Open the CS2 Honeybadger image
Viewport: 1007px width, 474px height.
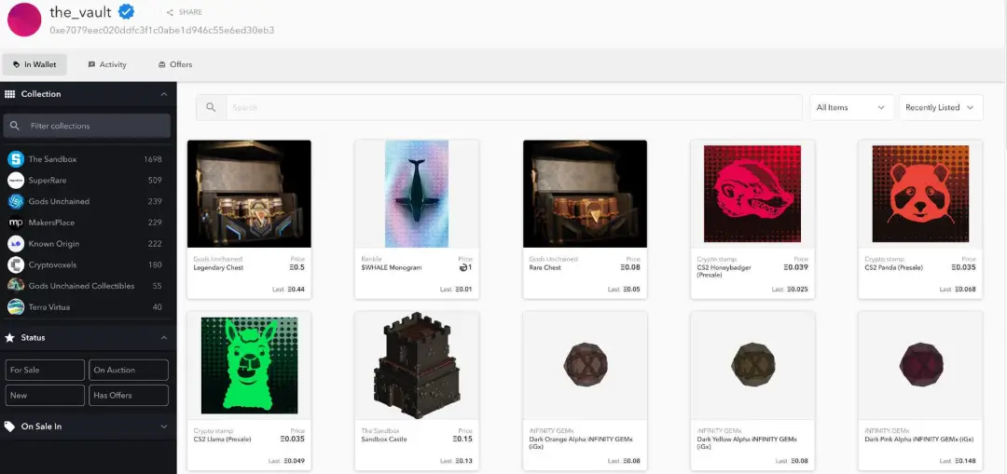coord(752,194)
